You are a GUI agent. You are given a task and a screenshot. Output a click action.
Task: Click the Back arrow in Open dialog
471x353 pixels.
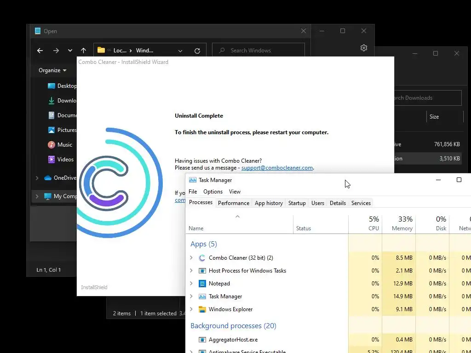[x=40, y=51]
